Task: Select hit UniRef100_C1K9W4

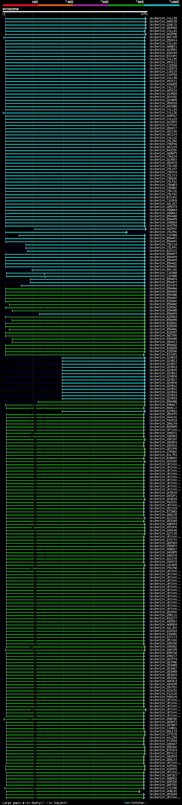Action: pos(163,235)
